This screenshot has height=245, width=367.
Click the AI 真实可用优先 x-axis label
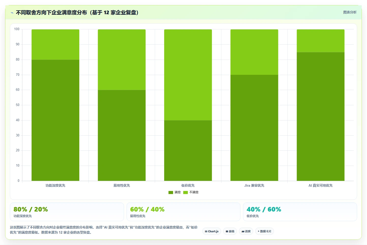[321, 185]
